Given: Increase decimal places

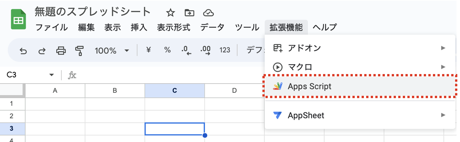Looking at the screenshot, I should pyautogui.click(x=206, y=50).
